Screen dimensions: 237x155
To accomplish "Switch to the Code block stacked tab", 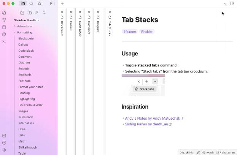I will tap(80, 28).
